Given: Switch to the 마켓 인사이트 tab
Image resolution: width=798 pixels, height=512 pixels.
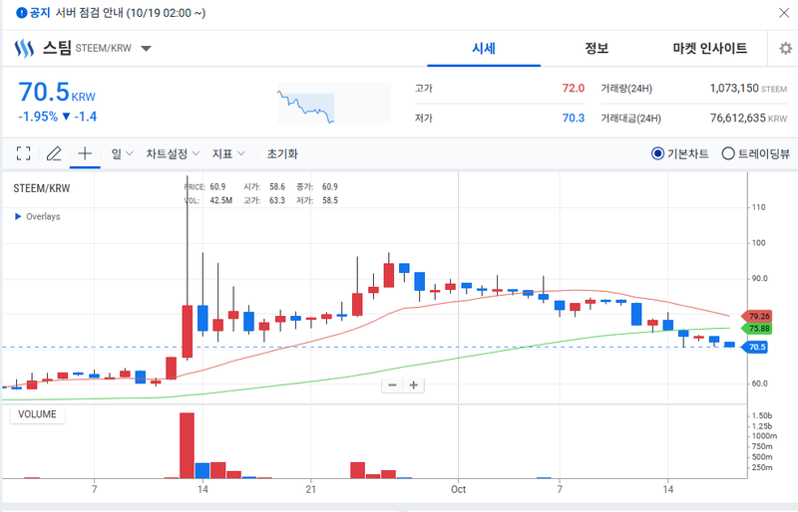Looking at the screenshot, I should point(710,48).
